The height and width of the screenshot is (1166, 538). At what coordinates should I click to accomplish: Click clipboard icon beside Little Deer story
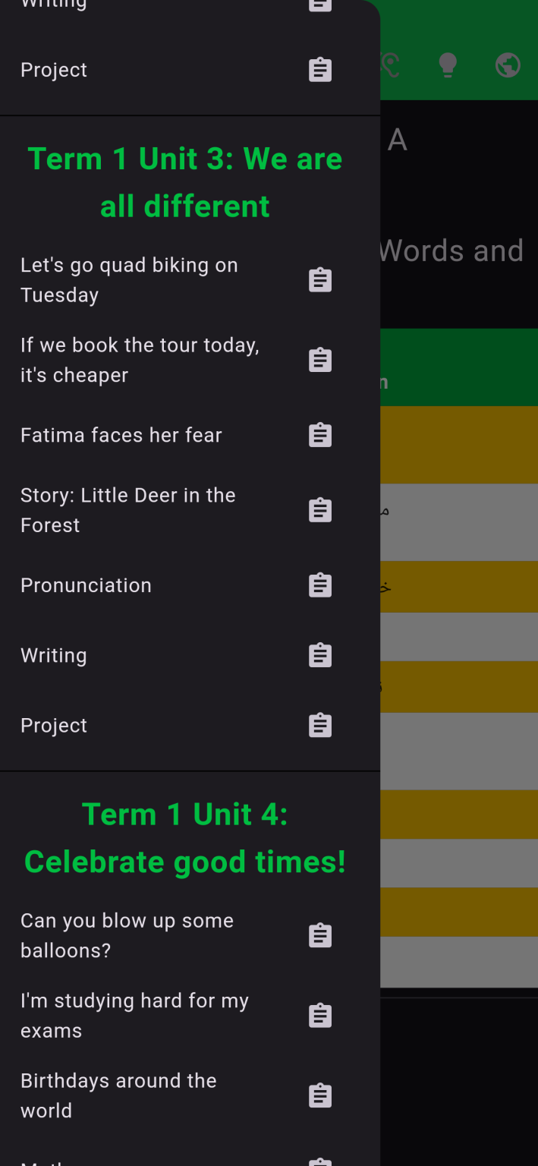320,510
